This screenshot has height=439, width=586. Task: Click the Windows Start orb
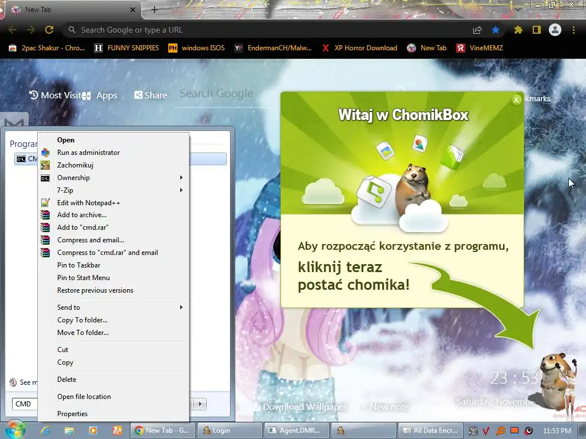point(14,430)
